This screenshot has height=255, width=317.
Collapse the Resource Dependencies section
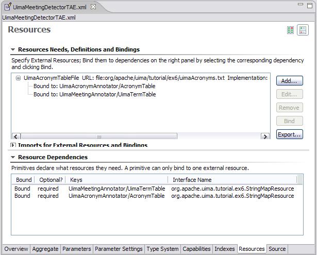pos(13,158)
